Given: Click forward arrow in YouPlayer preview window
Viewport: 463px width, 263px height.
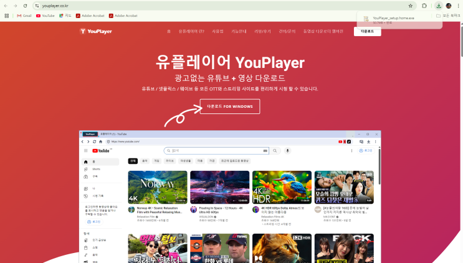Looking at the screenshot, I should pos(88,141).
